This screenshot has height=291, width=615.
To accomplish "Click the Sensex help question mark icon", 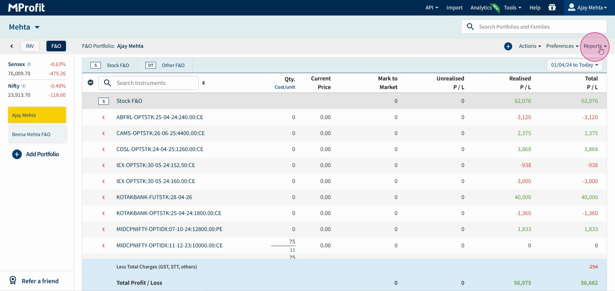I will [29, 64].
